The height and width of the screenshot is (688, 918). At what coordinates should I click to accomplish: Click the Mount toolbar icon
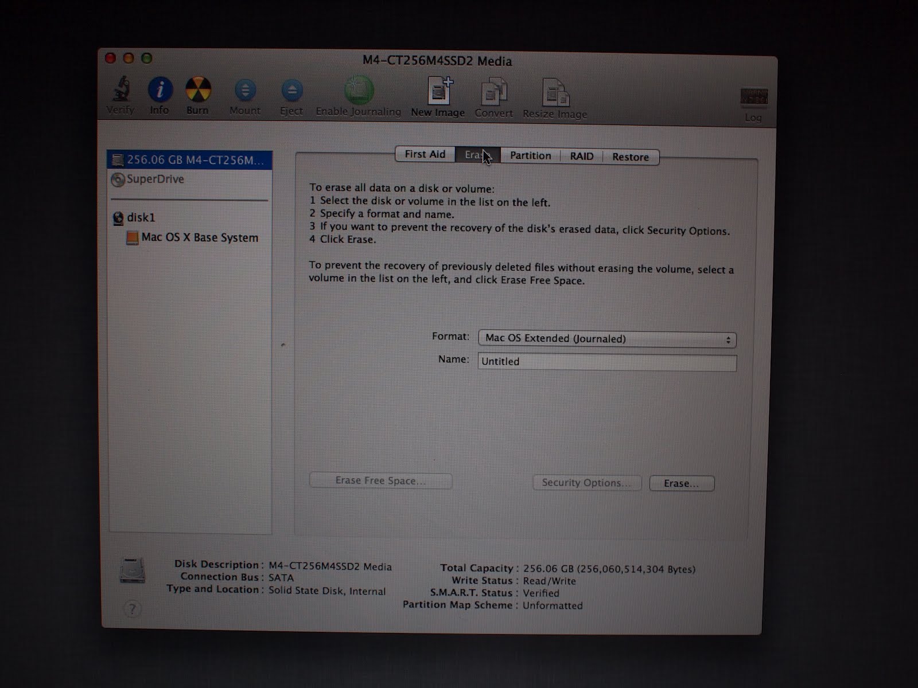tap(245, 91)
